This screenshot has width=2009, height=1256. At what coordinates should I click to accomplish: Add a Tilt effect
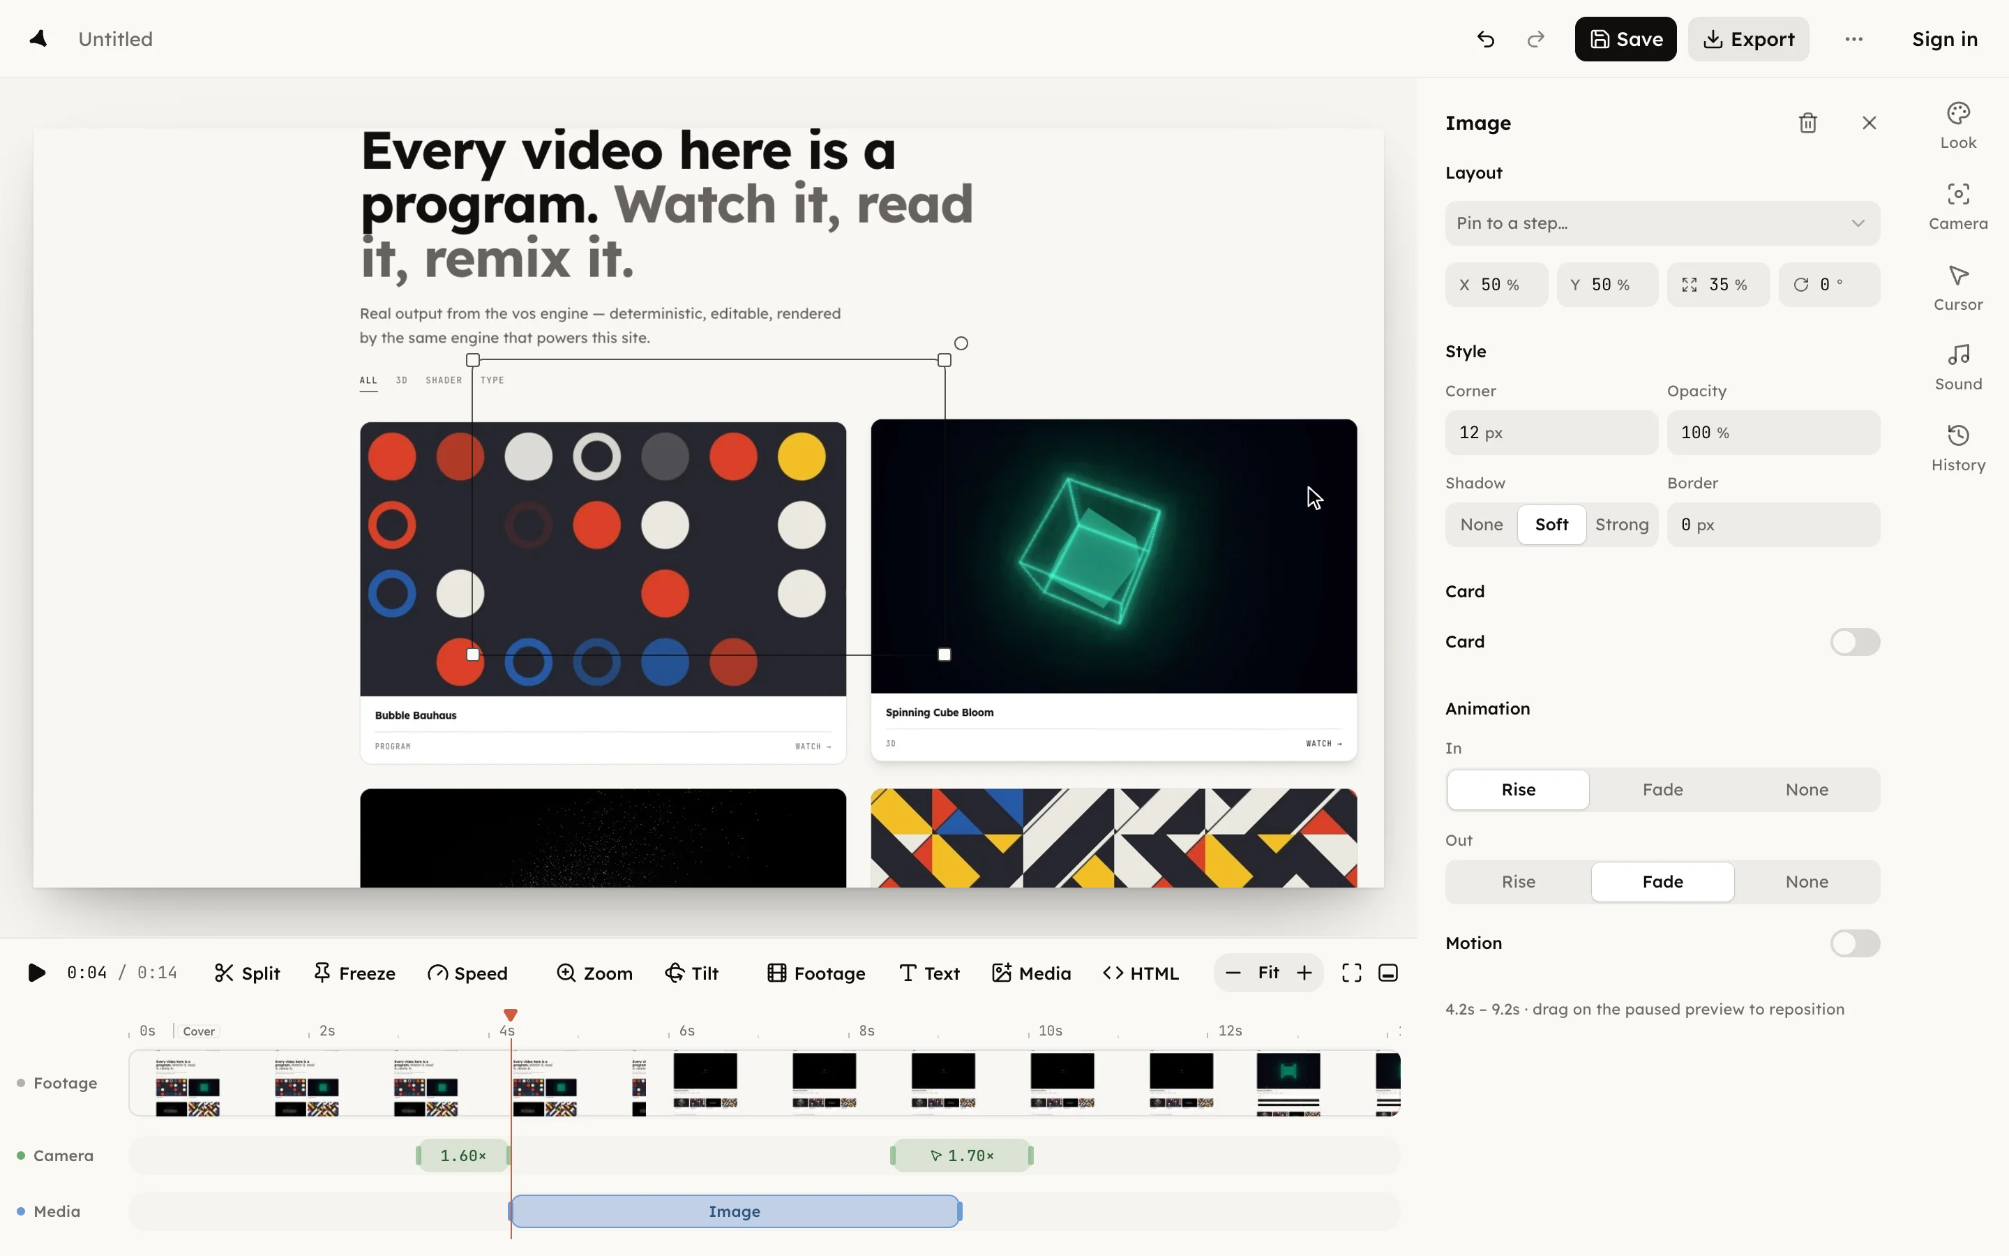point(691,973)
